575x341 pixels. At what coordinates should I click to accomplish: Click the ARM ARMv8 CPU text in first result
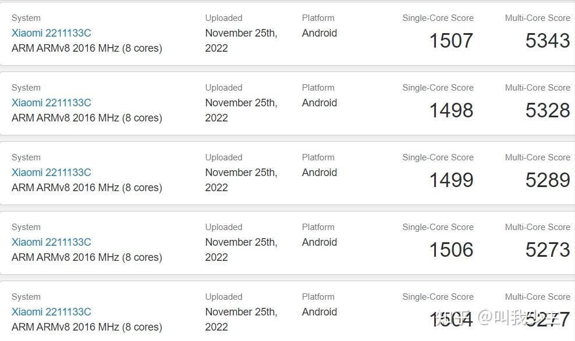click(x=87, y=48)
